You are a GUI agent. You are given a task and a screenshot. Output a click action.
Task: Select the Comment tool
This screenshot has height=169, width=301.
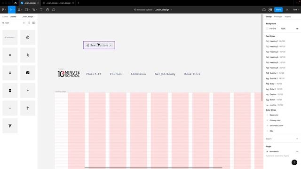[54, 9]
